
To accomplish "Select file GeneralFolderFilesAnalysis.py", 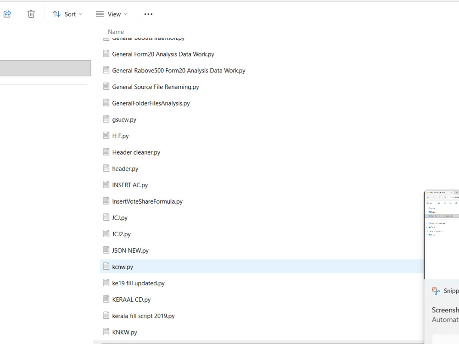I will coord(151,103).
